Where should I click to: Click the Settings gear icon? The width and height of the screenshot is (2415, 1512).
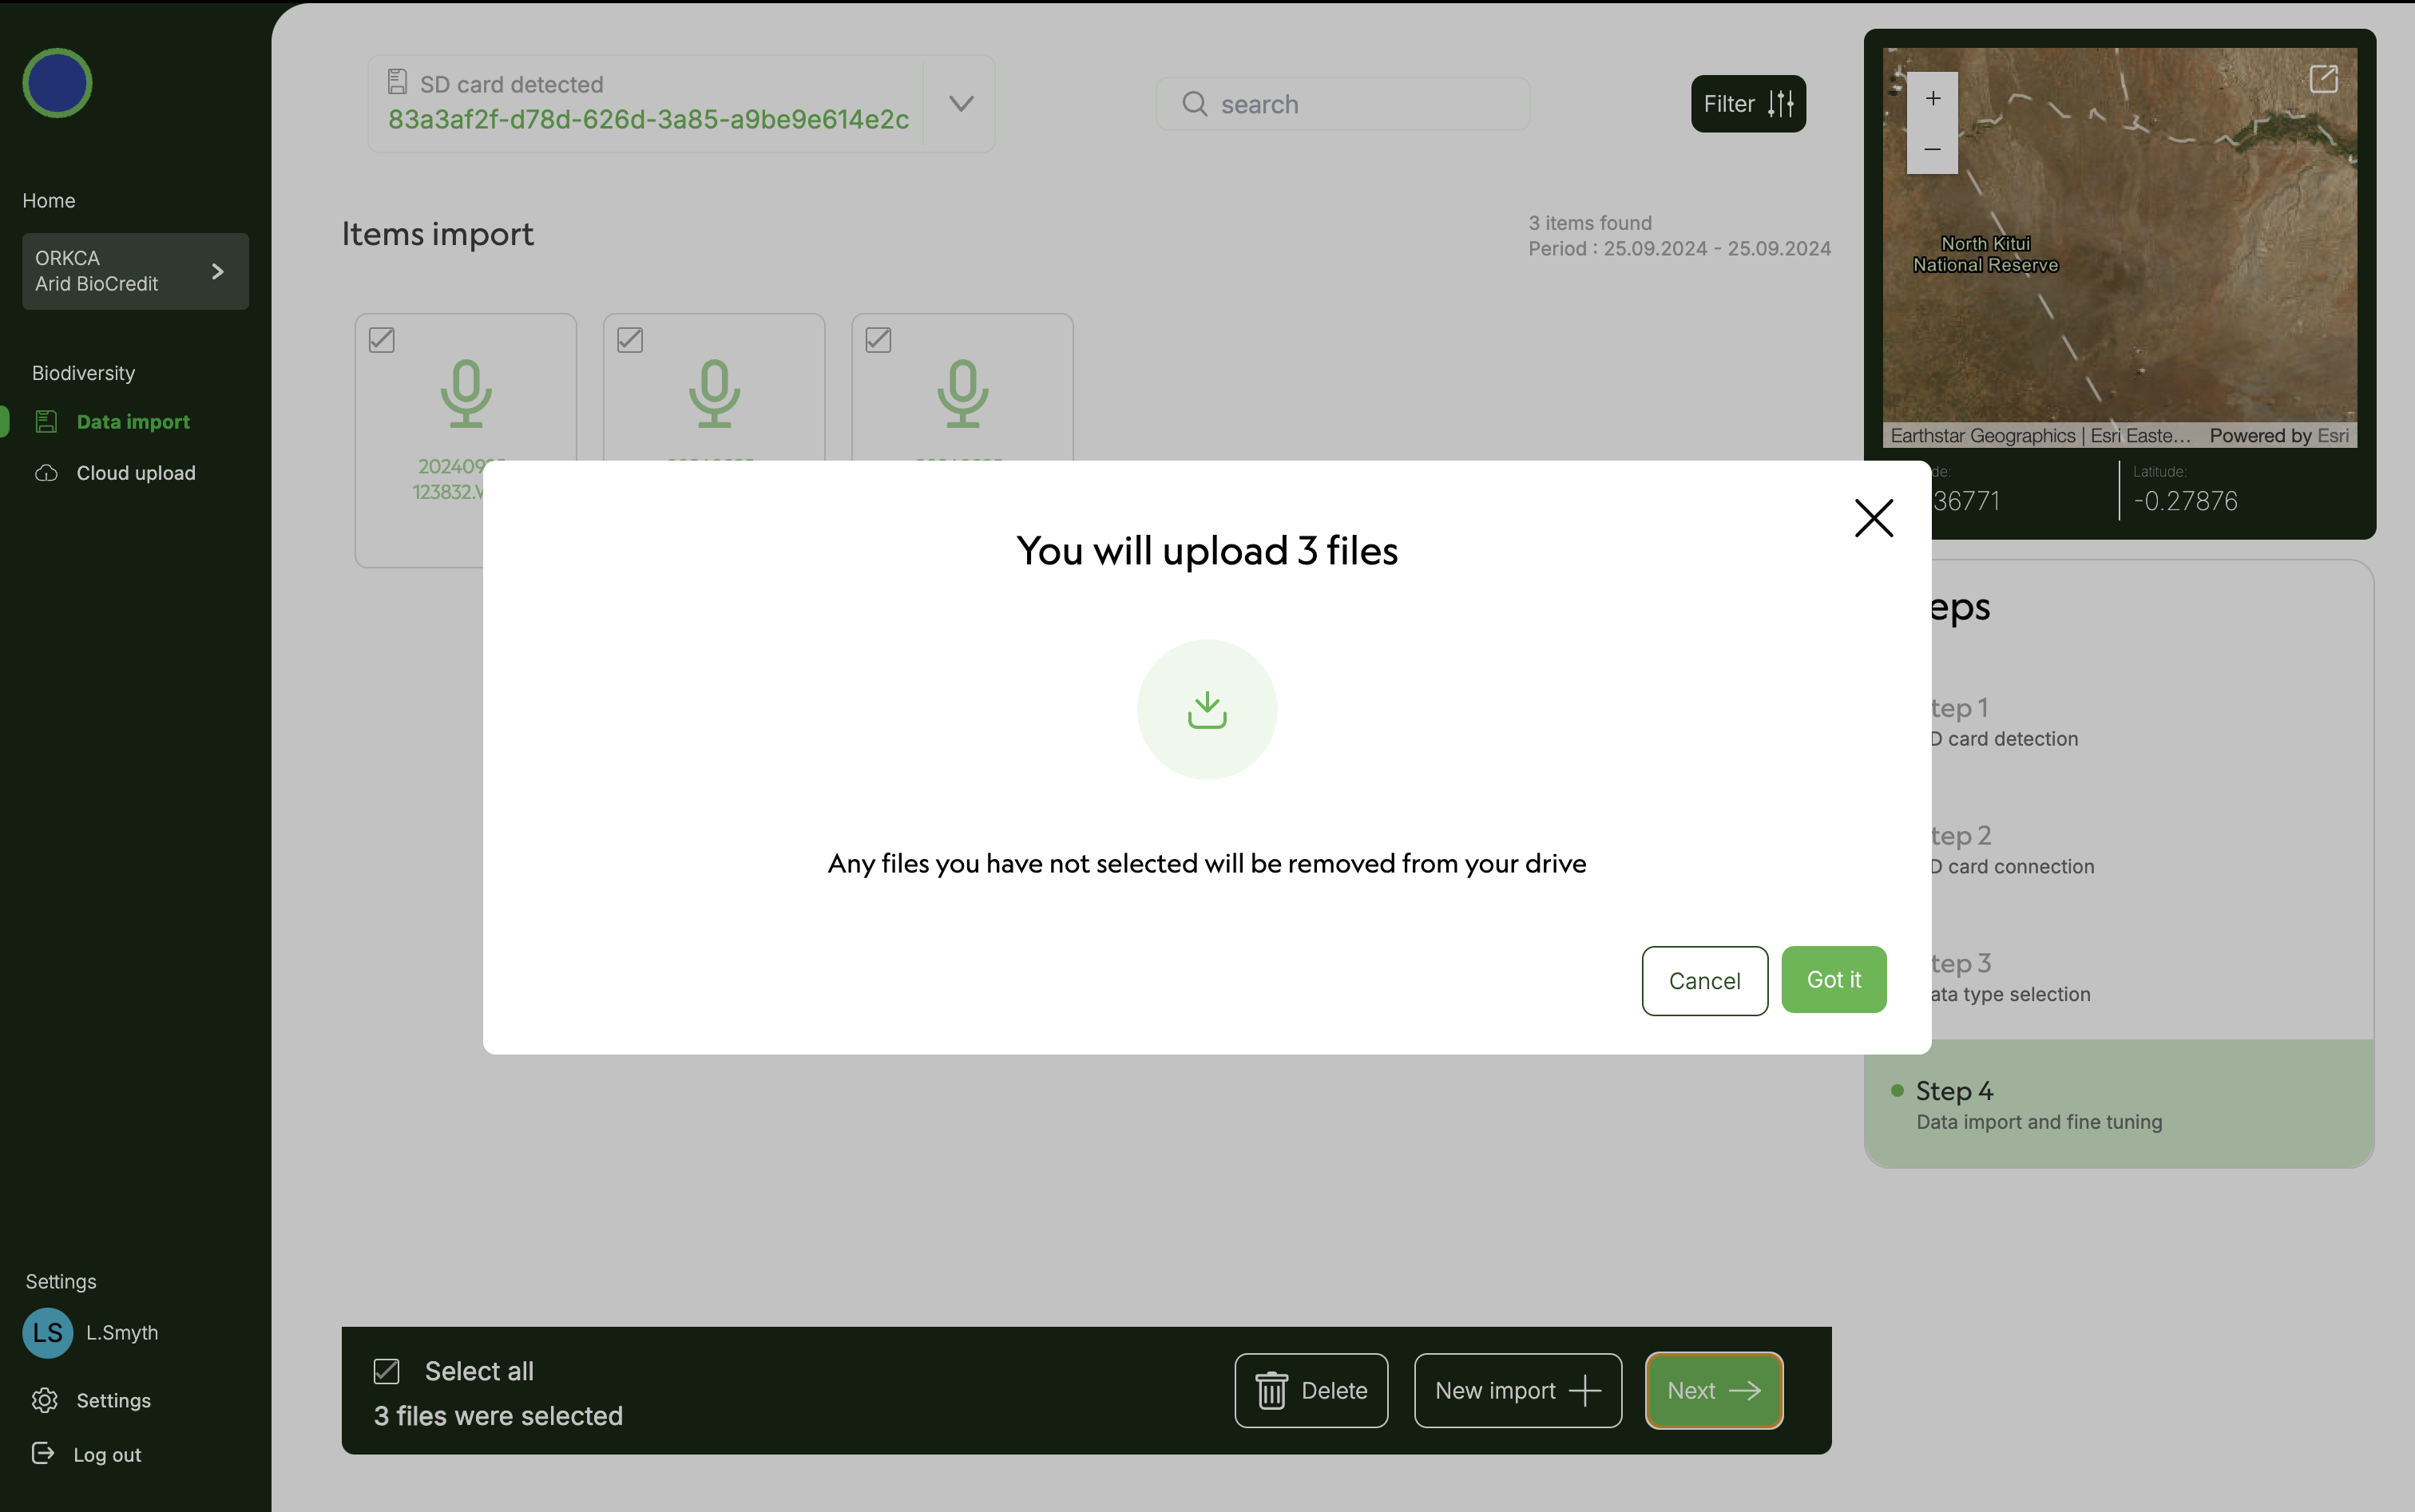(44, 1400)
